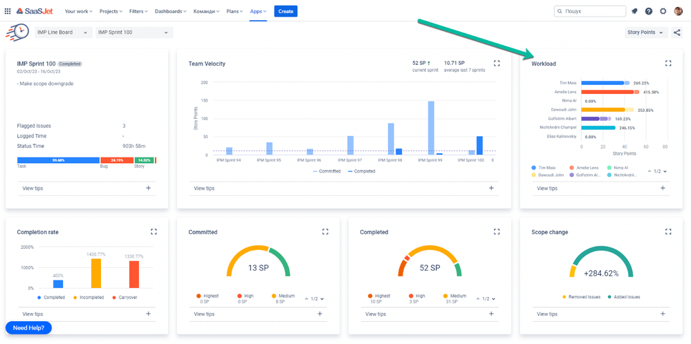
Task: Toggle Tim Maia in Workload legend
Action: 546,168
